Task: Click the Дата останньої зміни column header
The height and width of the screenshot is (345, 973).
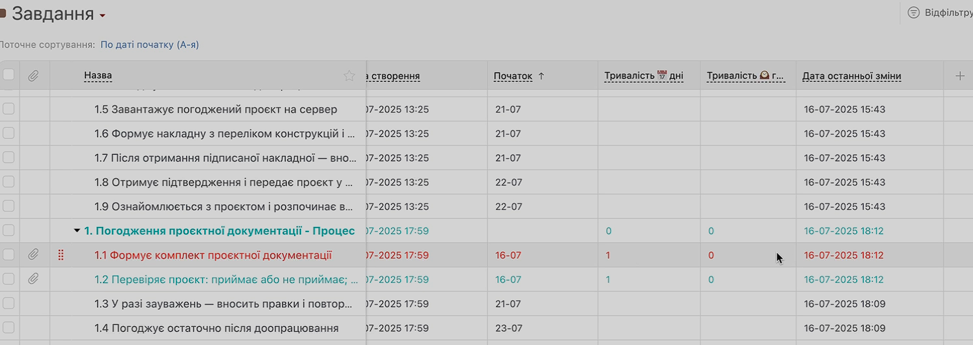Action: tap(851, 76)
